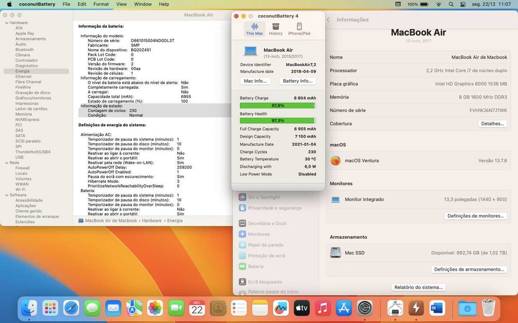
Task: Launch Safari from the Dock
Action: [71, 308]
